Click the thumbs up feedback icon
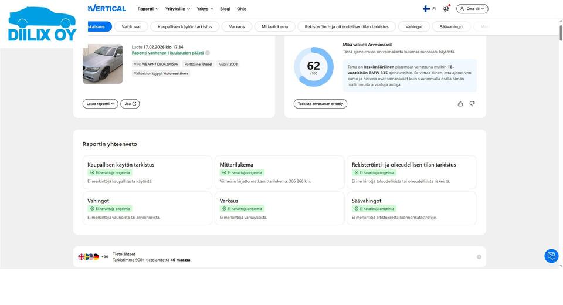Screen dimensions: 563x305 click(x=460, y=104)
